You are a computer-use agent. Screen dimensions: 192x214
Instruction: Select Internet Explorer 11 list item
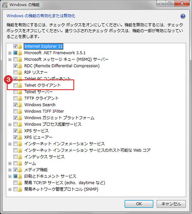click(x=44, y=46)
